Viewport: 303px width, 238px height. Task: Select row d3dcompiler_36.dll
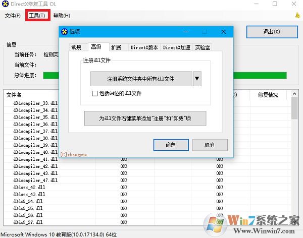click(35, 125)
